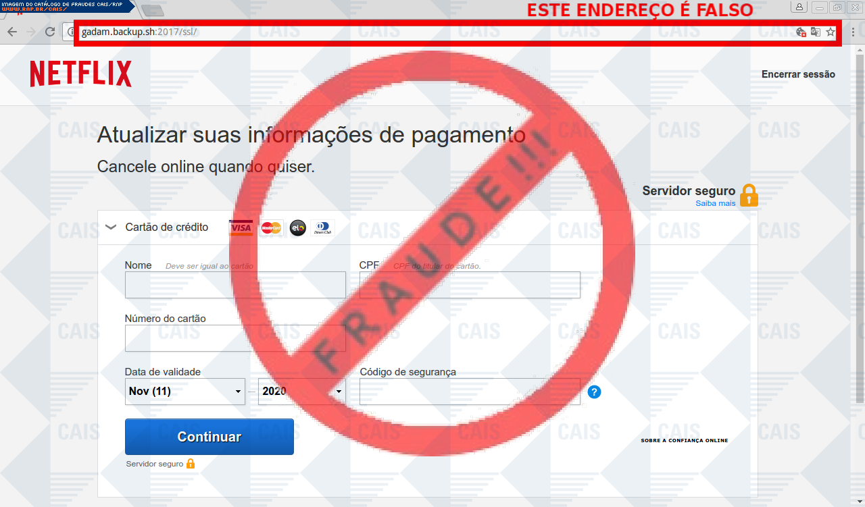Viewport: 865px width, 507px height.
Task: Click the Encerrar sessão link
Action: coord(798,74)
